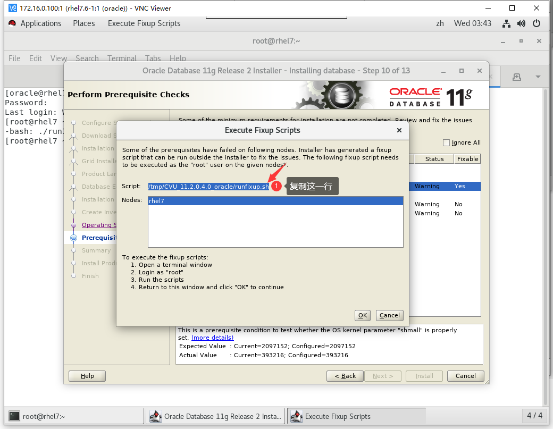Image resolution: width=553 pixels, height=429 pixels.
Task: Click the volume speaker icon
Action: [x=521, y=23]
